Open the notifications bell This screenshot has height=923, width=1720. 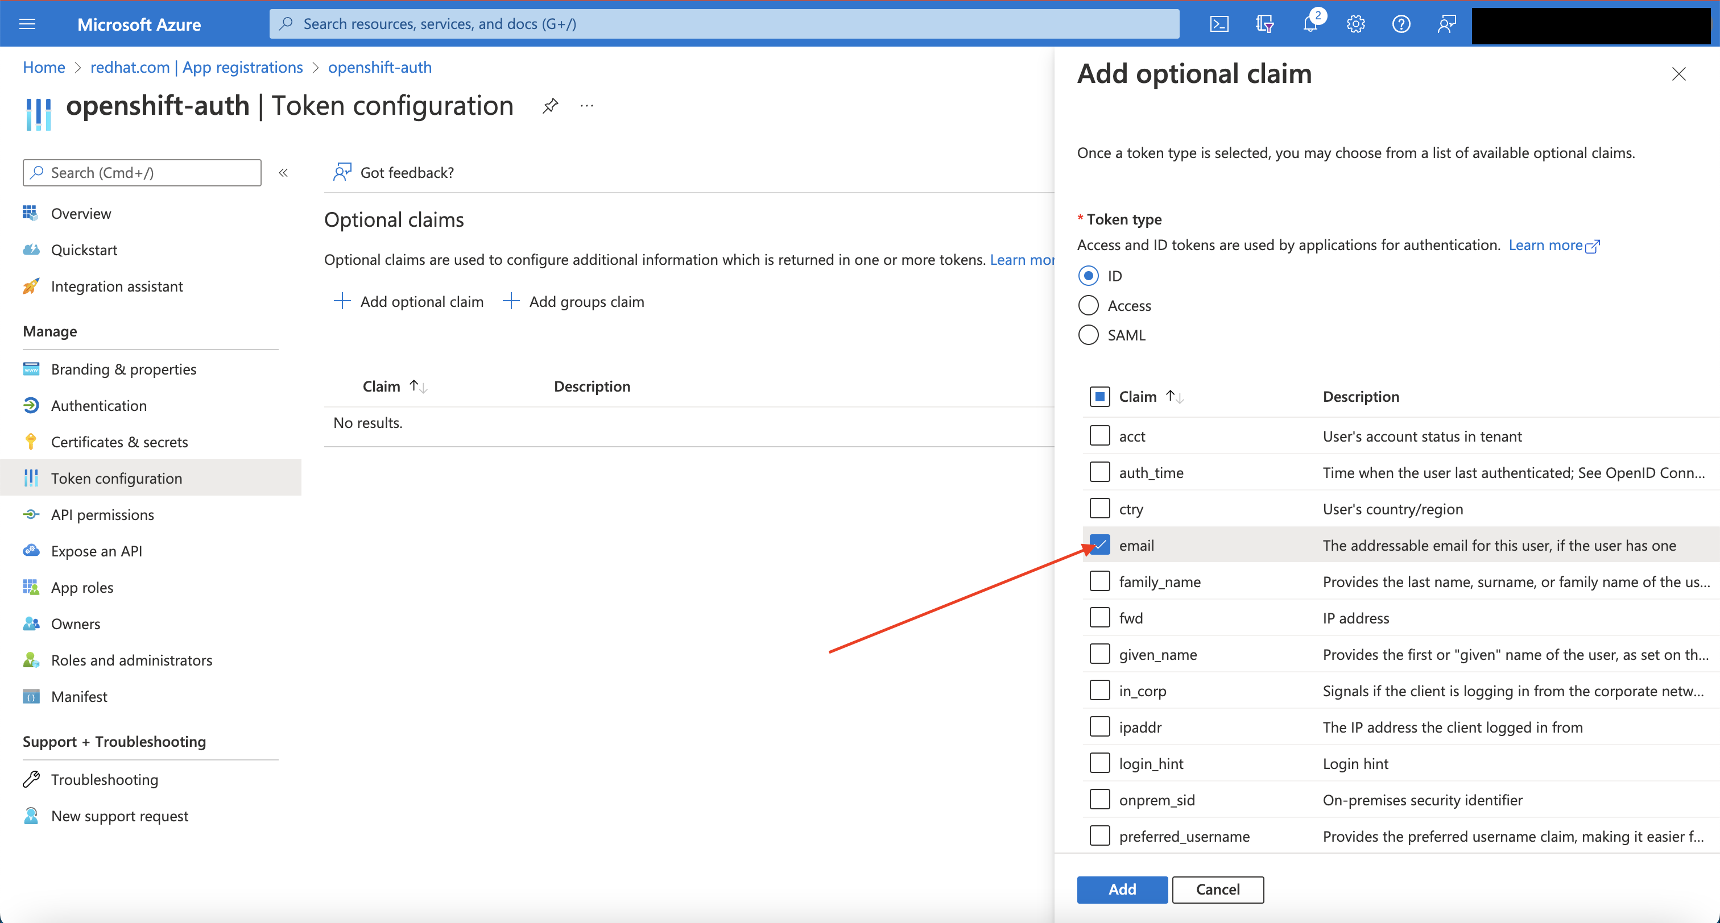pyautogui.click(x=1309, y=23)
